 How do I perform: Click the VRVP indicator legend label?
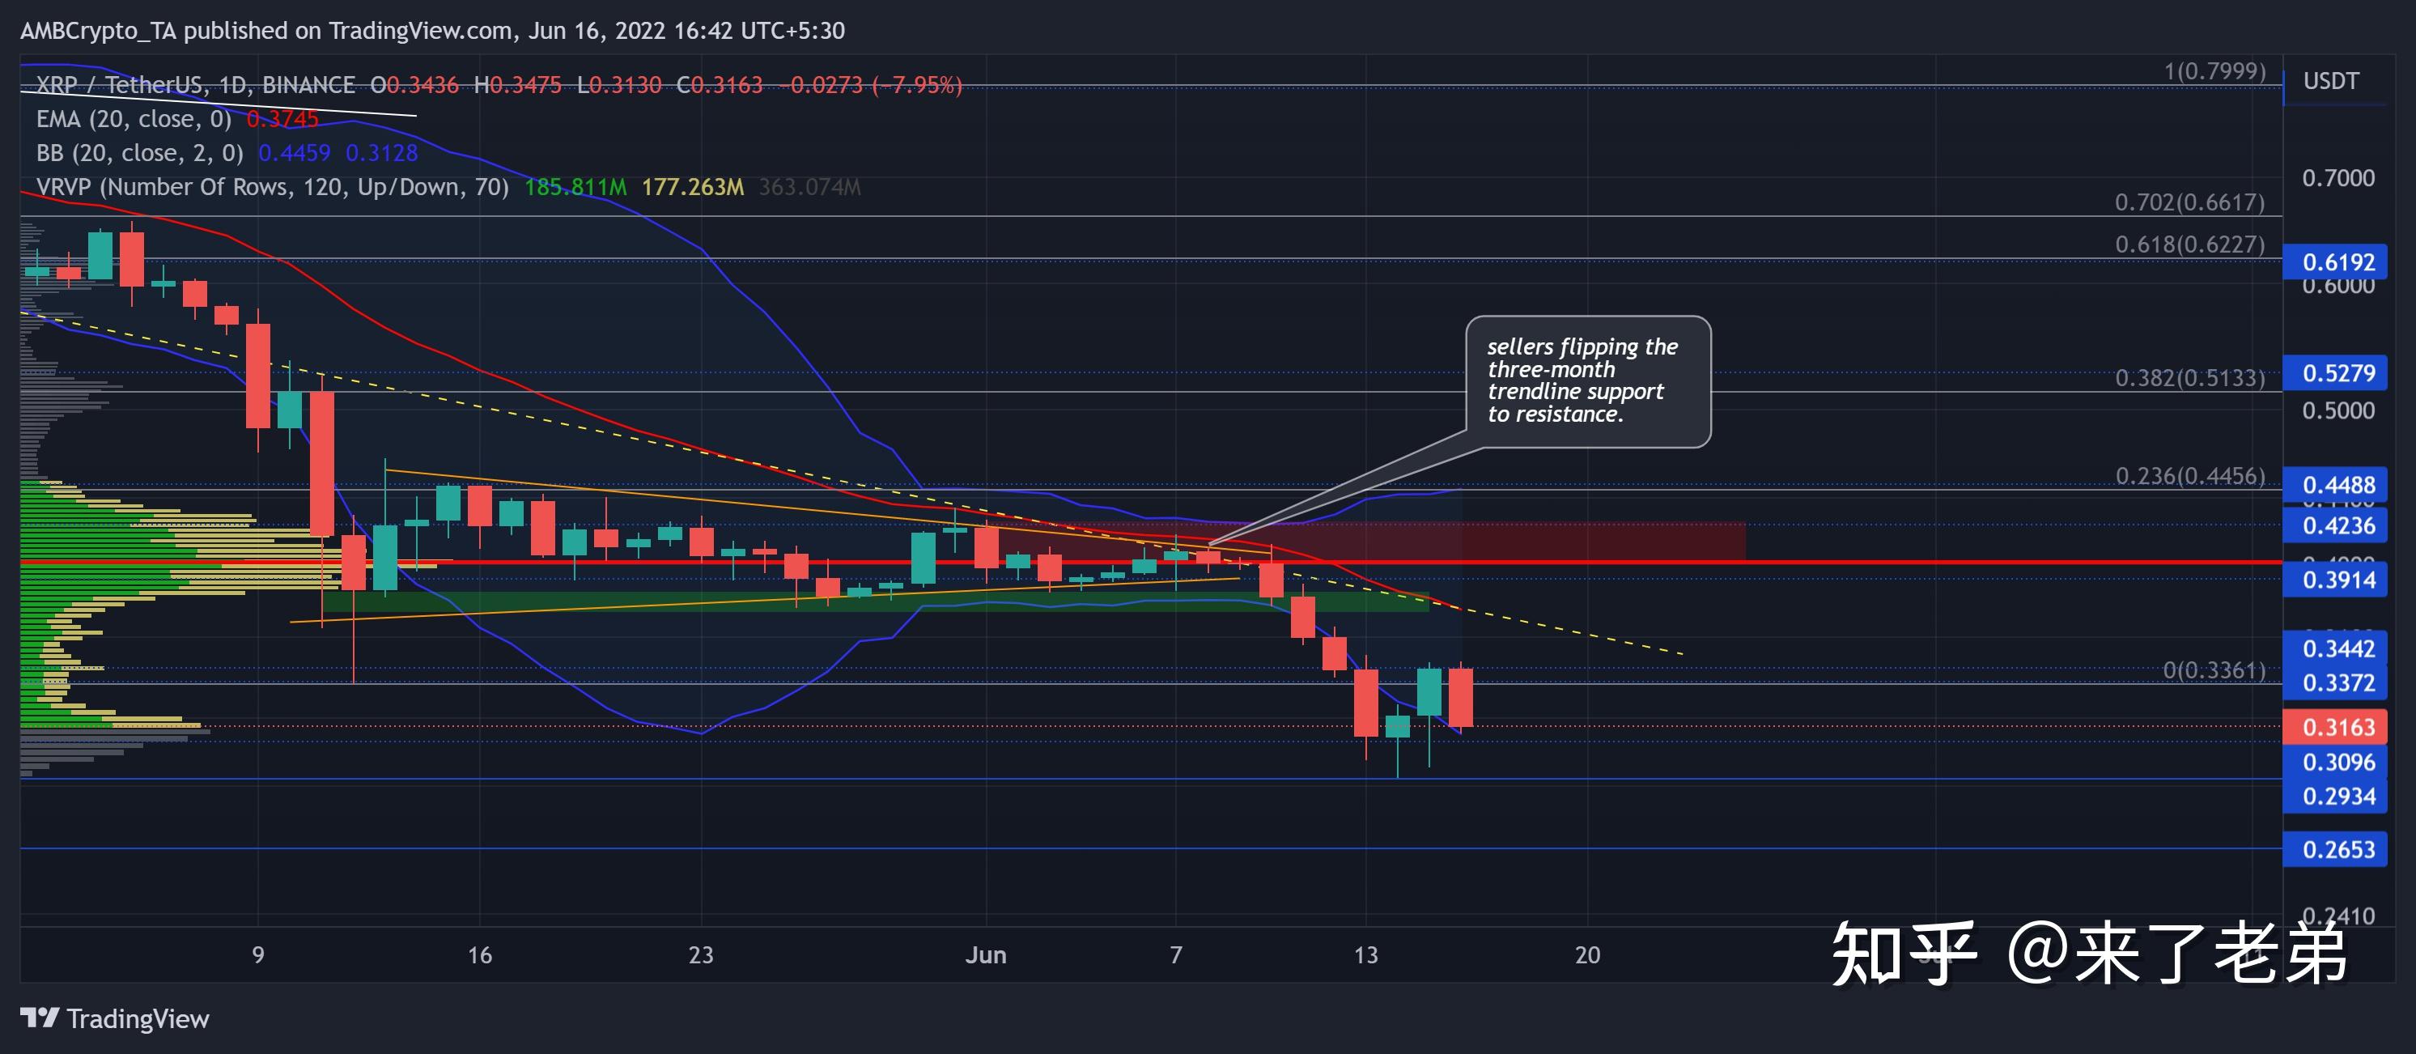272,187
